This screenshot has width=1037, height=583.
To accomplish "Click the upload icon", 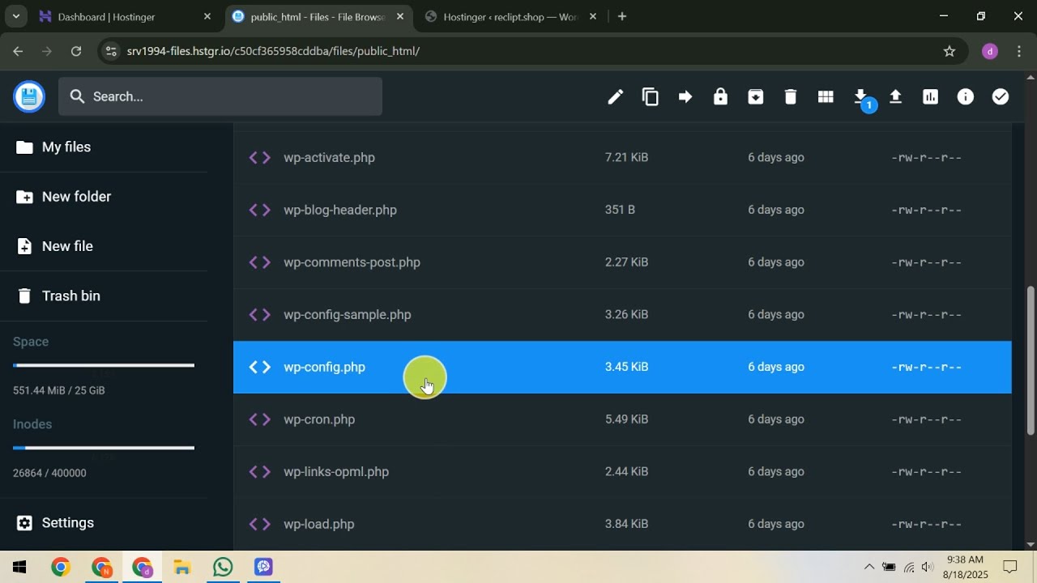I will (895, 97).
